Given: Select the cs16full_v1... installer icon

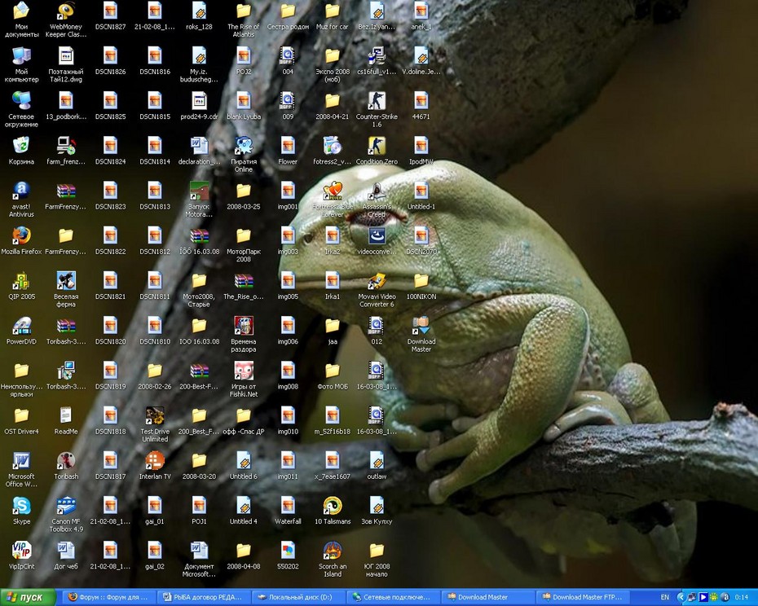Looking at the screenshot, I should click(377, 61).
